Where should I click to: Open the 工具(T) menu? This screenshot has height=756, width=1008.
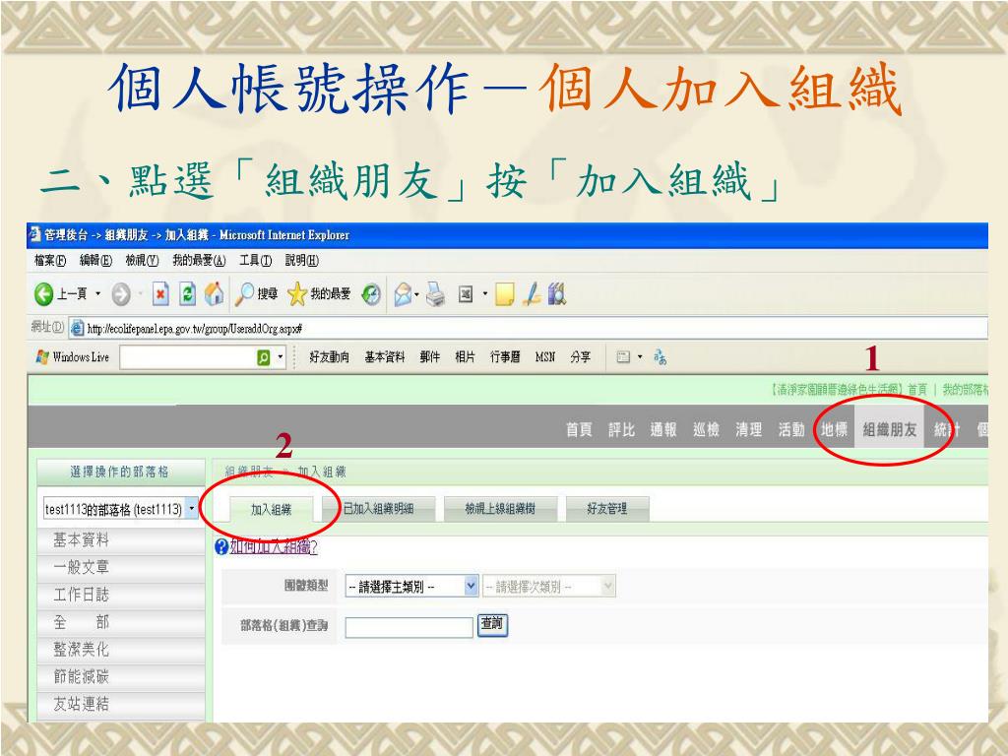[x=255, y=260]
